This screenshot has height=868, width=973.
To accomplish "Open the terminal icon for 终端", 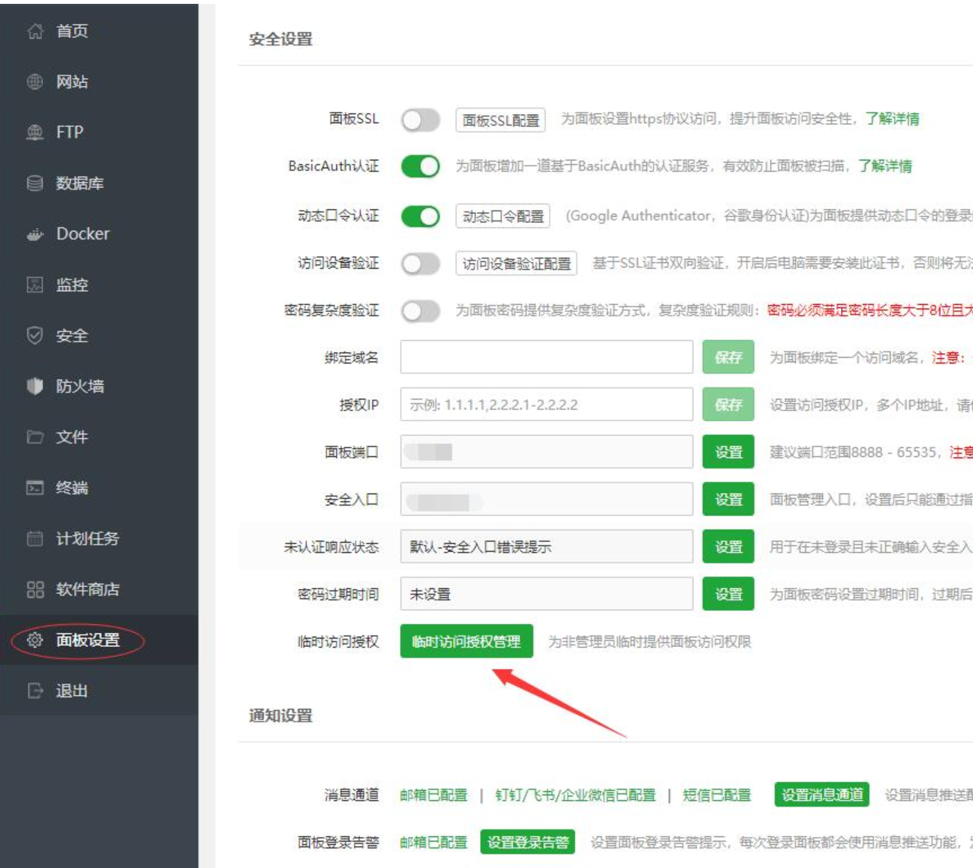I will (35, 487).
